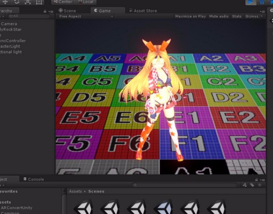Open the Free Aspect dropdown
This screenshot has width=273, height=214.
point(86,16)
